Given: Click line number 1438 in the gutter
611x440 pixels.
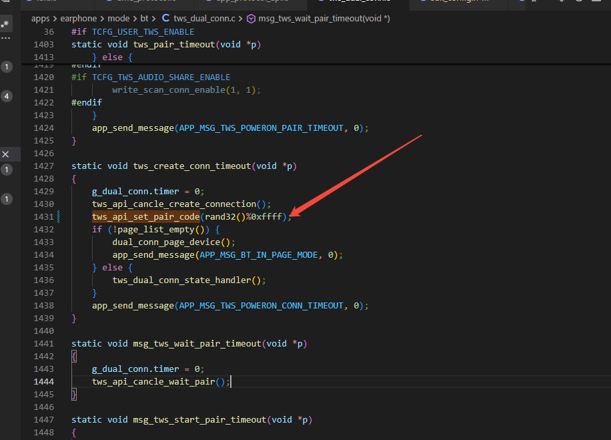Looking at the screenshot, I should pos(43,305).
